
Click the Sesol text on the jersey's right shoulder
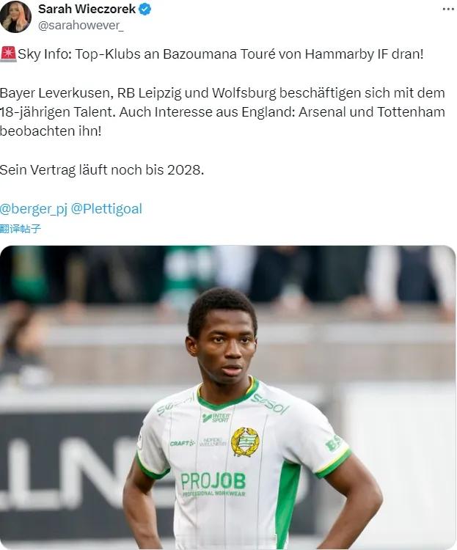[x=270, y=404]
